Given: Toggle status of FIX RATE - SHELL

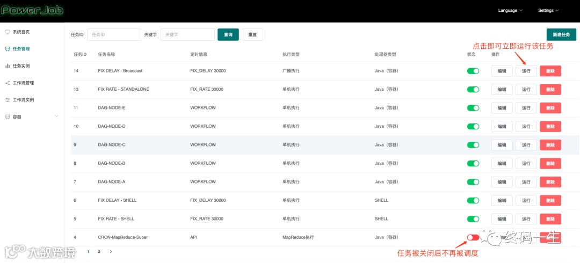Looking at the screenshot, I should (x=473, y=218).
